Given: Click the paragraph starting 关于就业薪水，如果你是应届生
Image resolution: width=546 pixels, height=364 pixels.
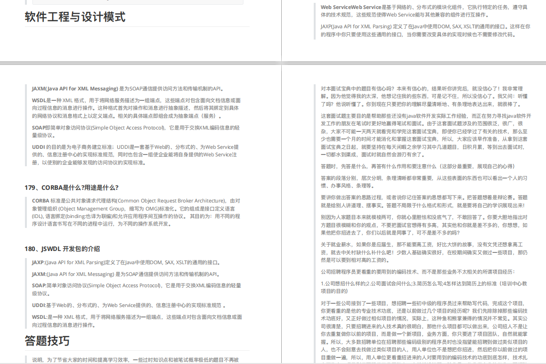Looking at the screenshot, I should tap(424, 252).
